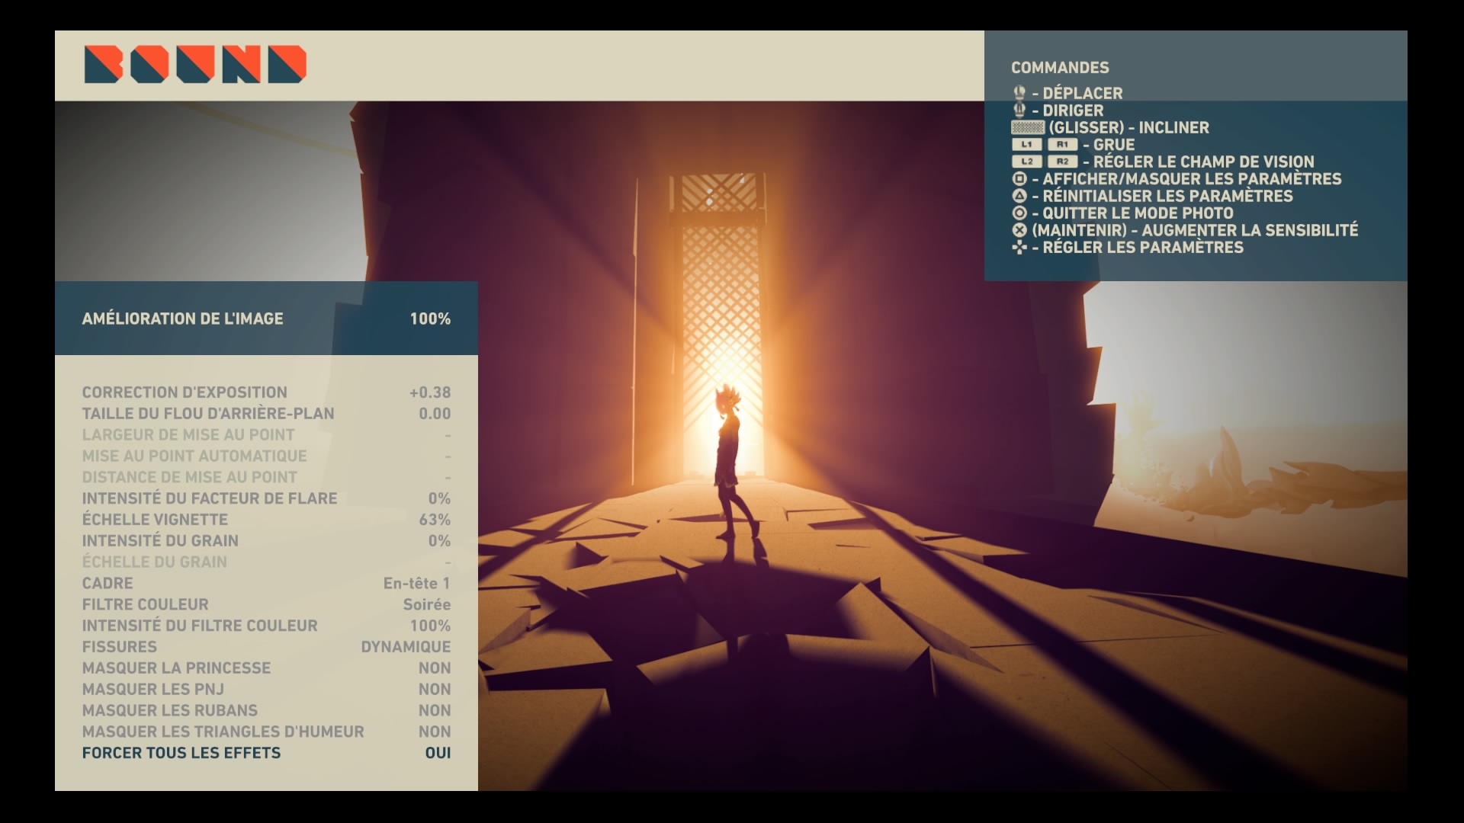Click the square button icon for AFFICHER/MASQUER
This screenshot has width=1464, height=823.
1019,179
